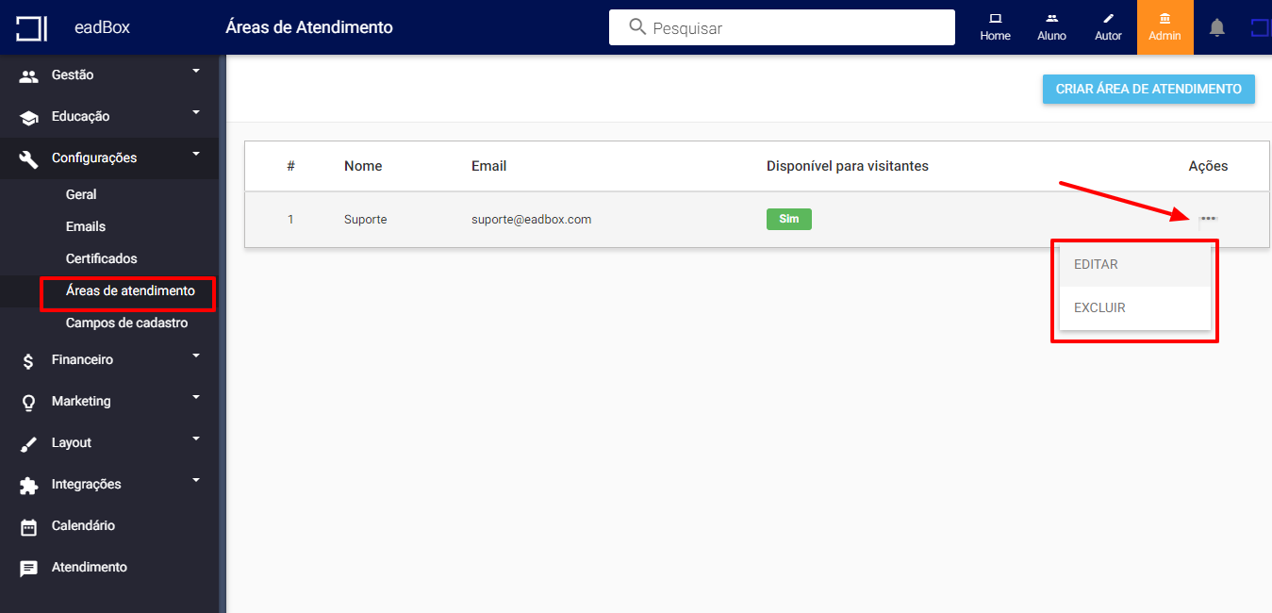The width and height of the screenshot is (1272, 613).
Task: Expand the Marketing menu arrow
Action: pos(196,397)
